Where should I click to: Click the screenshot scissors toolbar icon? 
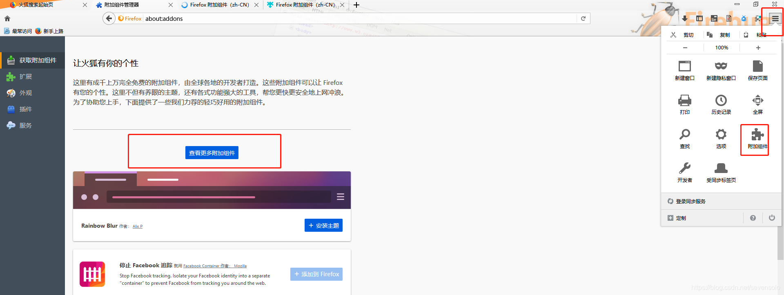click(x=758, y=18)
